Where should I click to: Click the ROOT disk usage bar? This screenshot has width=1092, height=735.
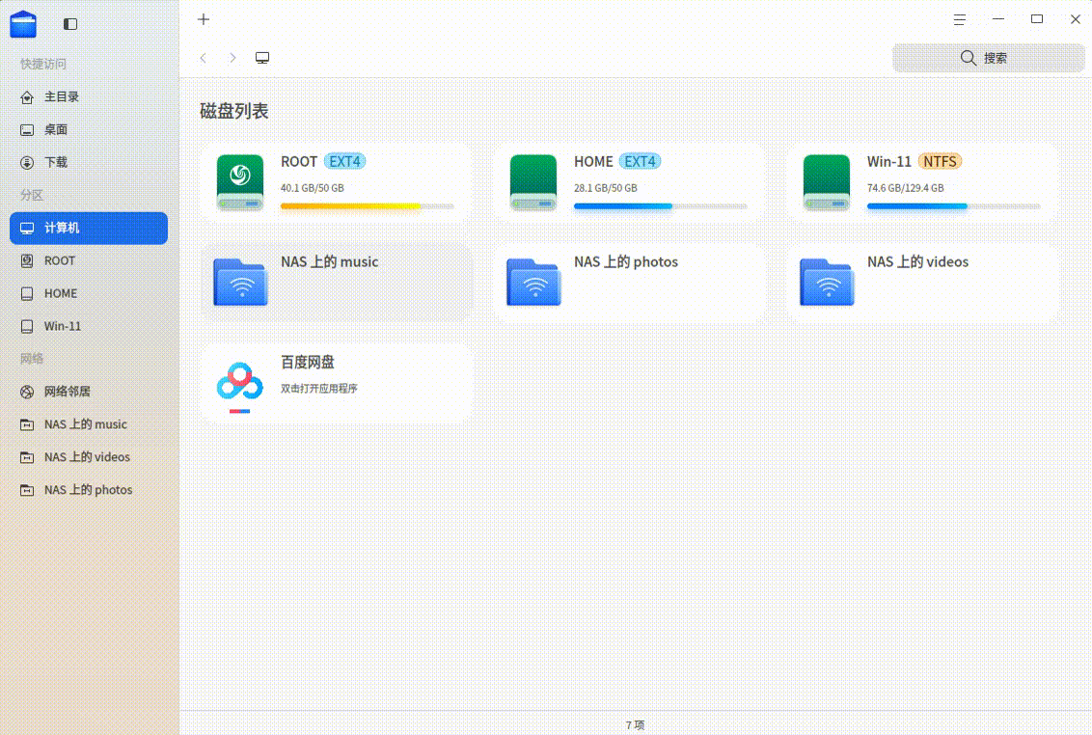click(367, 206)
